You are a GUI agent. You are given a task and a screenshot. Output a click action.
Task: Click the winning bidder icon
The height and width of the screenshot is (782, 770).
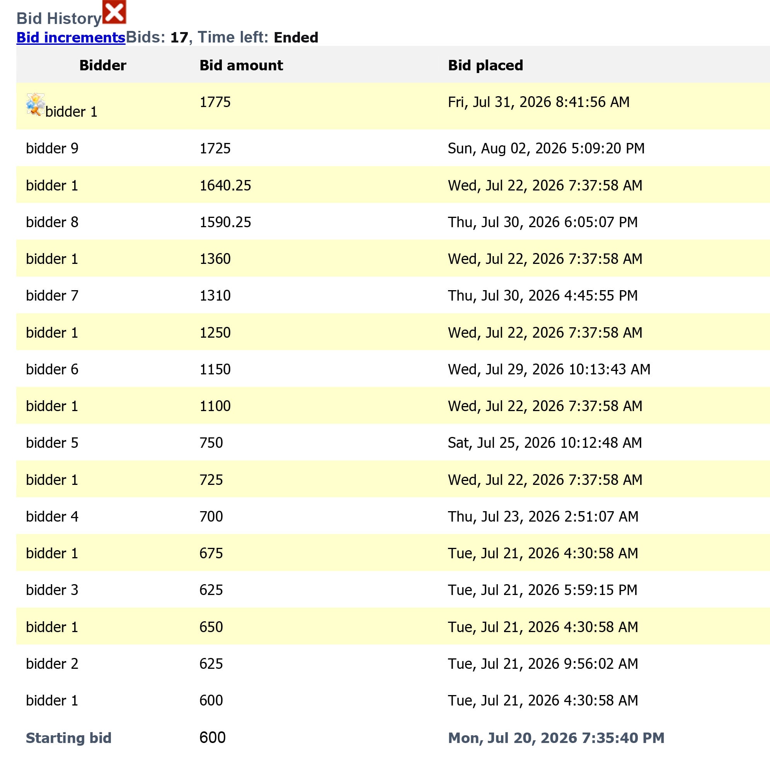click(x=35, y=105)
